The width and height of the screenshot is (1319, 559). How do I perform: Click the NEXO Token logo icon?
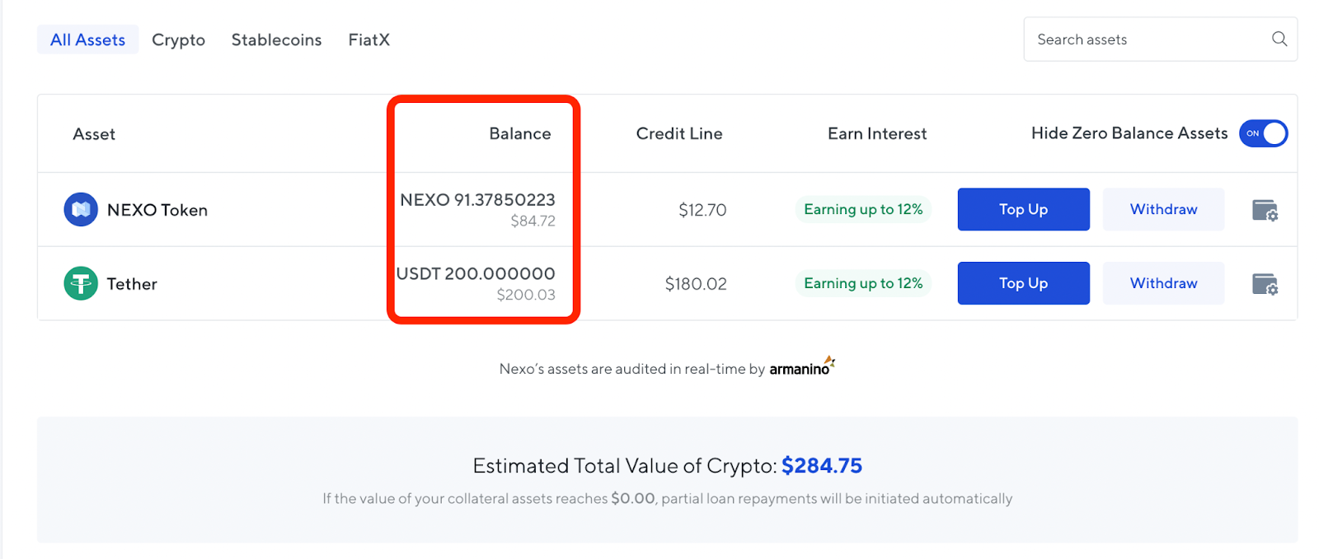tap(81, 209)
